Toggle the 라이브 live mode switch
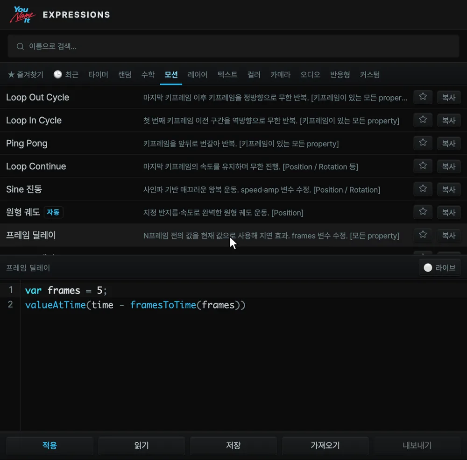Viewport: 467px width, 460px height. [x=439, y=268]
